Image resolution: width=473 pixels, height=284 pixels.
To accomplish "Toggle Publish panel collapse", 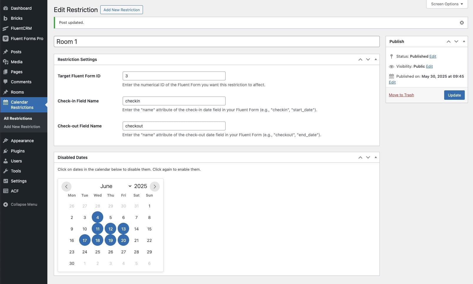I will [x=464, y=41].
